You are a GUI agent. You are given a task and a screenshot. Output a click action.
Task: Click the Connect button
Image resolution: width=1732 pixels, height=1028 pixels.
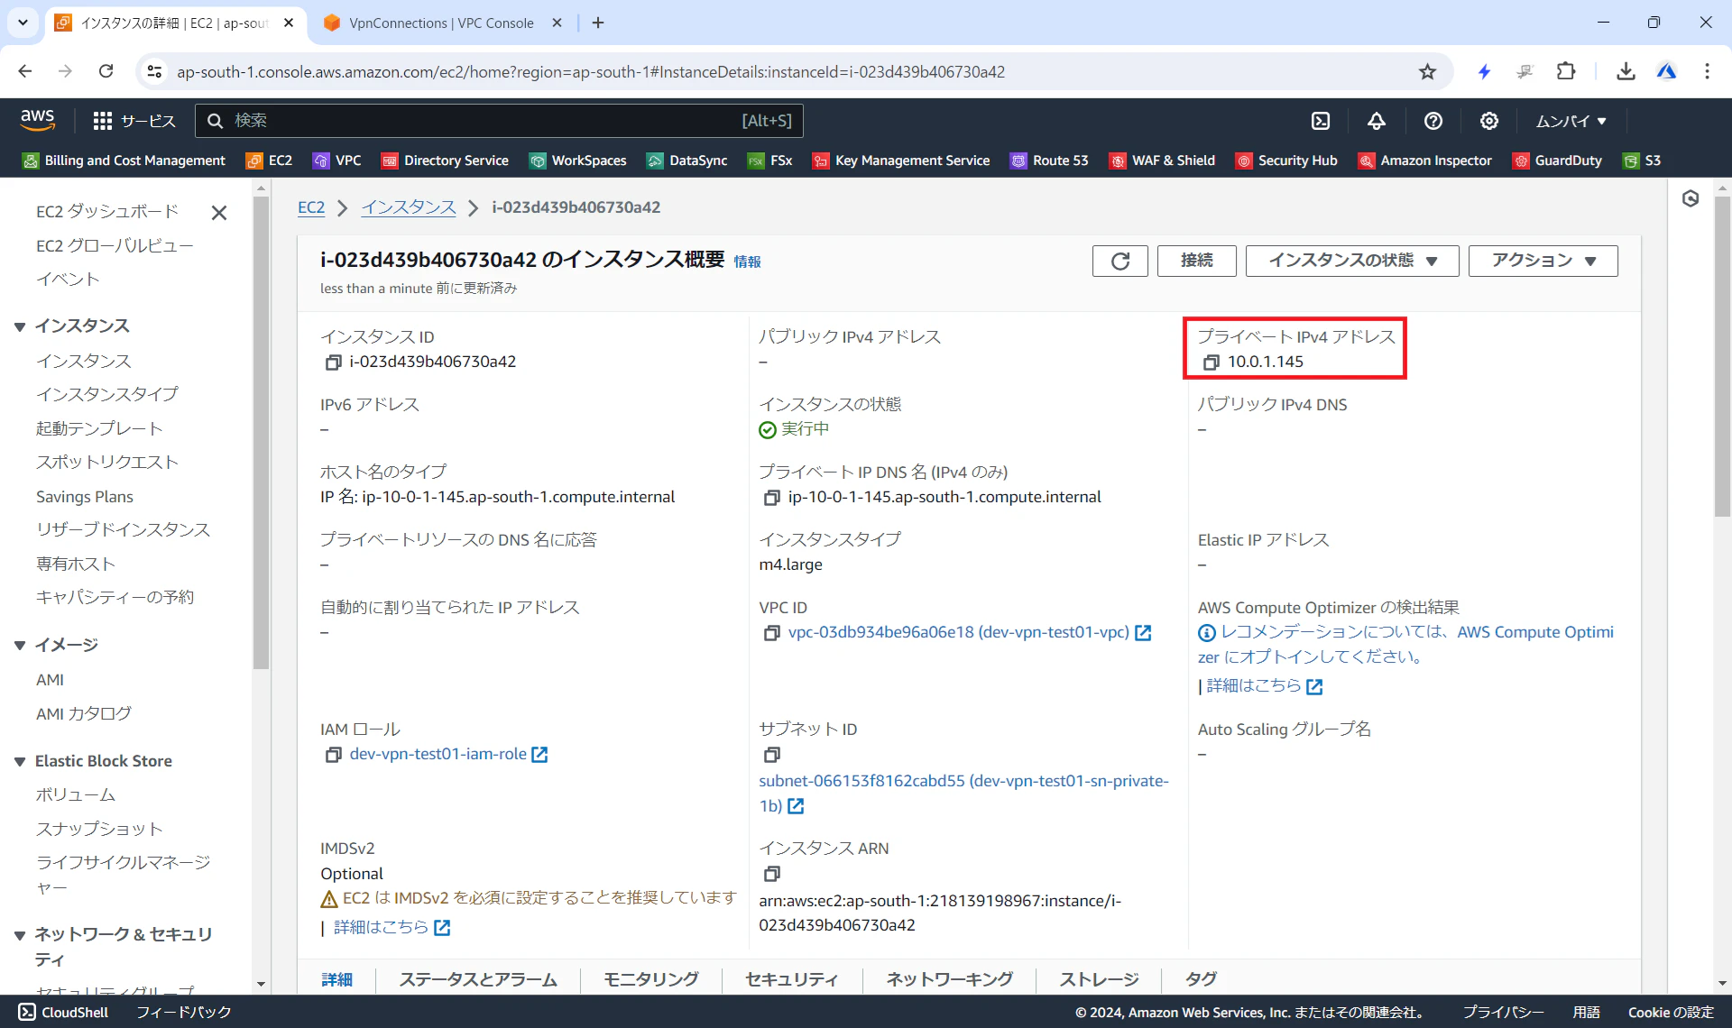click(1197, 261)
